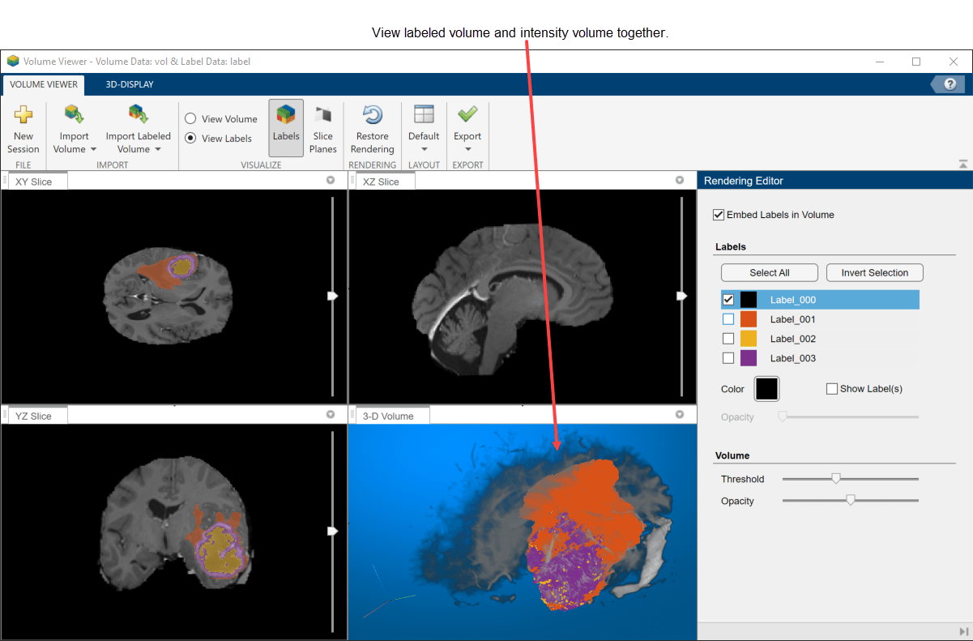973x641 pixels.
Task: Expand the 3-D Volume panel menu arrow
Action: pyautogui.click(x=680, y=415)
